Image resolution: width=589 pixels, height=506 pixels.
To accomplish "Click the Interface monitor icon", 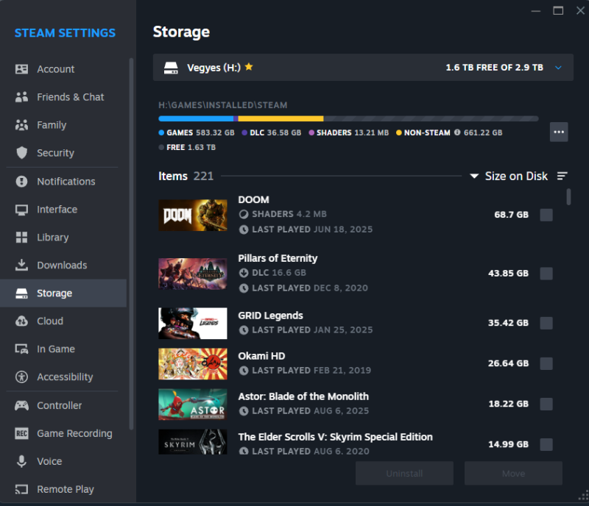I will 21,210.
